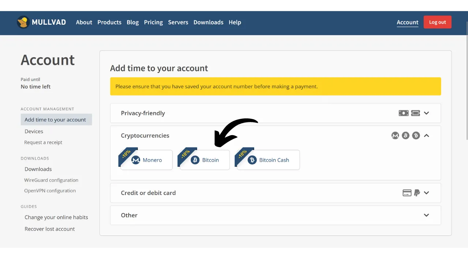Click the cash banknote icon in Privacy-friendly row

coord(403,113)
